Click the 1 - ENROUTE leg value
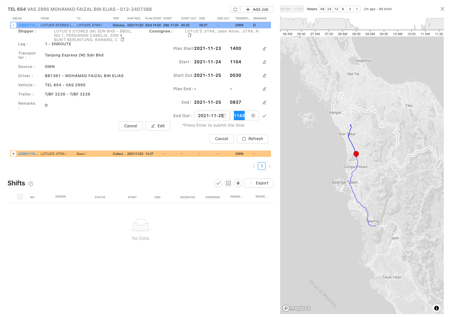451x317 pixels. [58, 44]
